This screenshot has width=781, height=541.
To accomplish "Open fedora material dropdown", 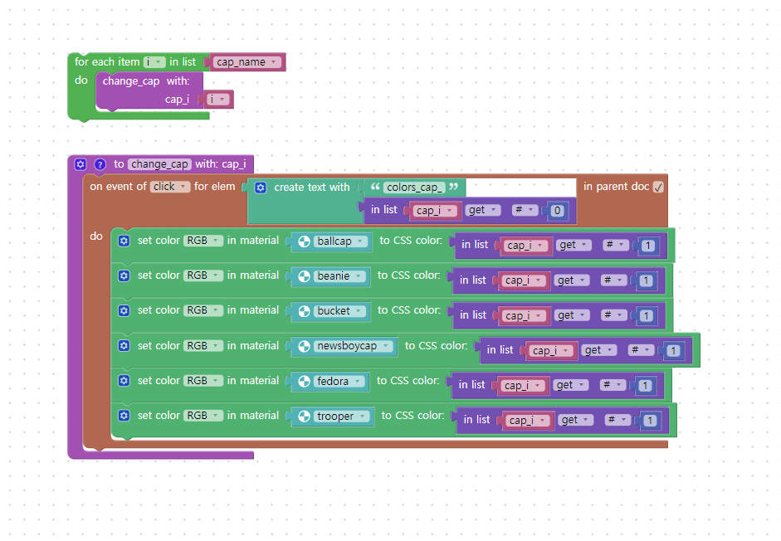I will (x=339, y=382).
